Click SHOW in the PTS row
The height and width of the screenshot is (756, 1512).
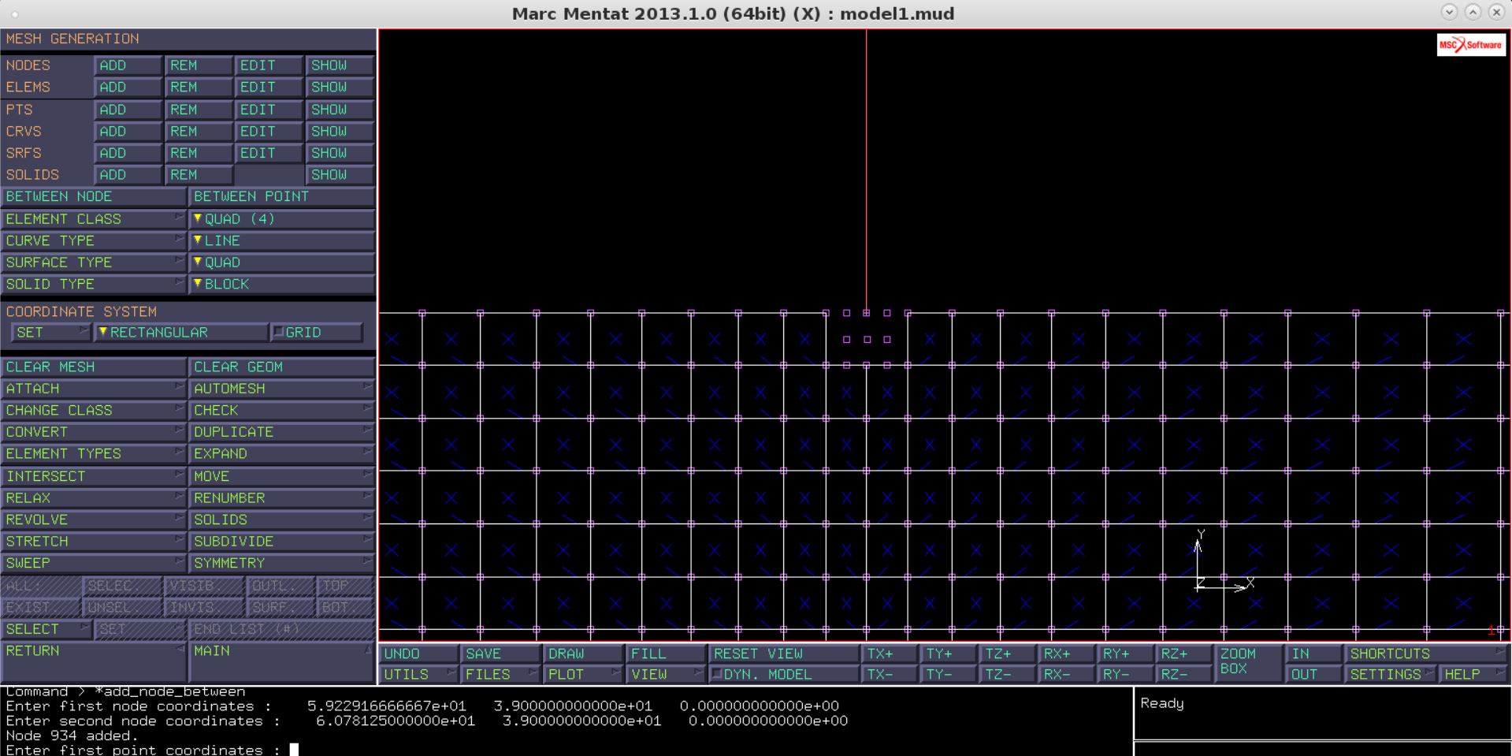point(339,110)
